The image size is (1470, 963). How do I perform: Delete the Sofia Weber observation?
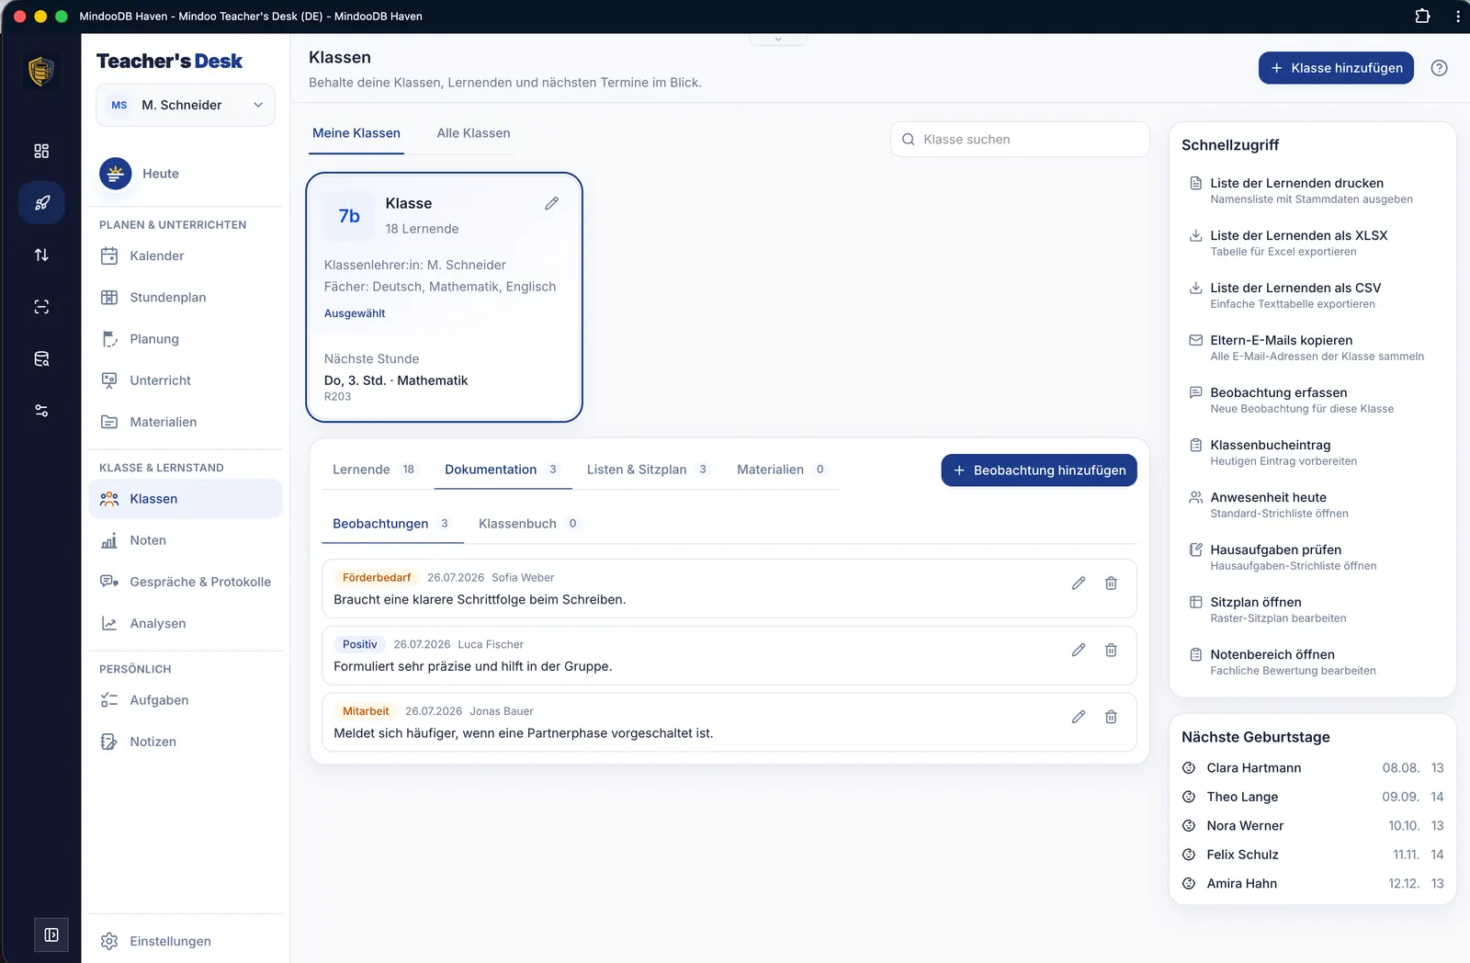(1111, 583)
